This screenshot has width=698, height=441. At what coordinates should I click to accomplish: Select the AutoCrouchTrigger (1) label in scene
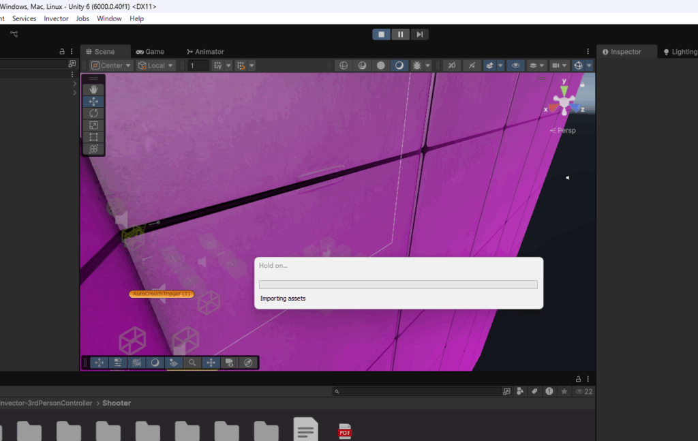pos(162,294)
